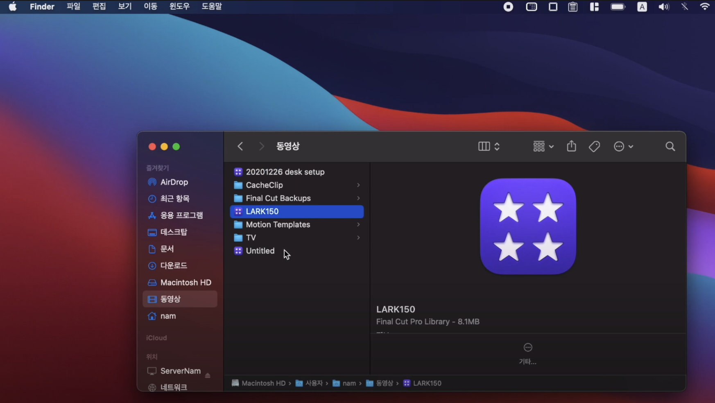Open 응용 프로그램 in the sidebar
This screenshot has height=403, width=715.
[180, 215]
